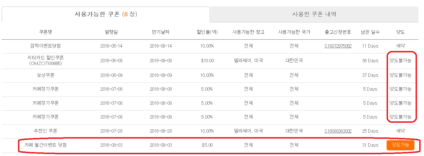
Task: Select the 남은 일수 column header
Action: (370, 32)
